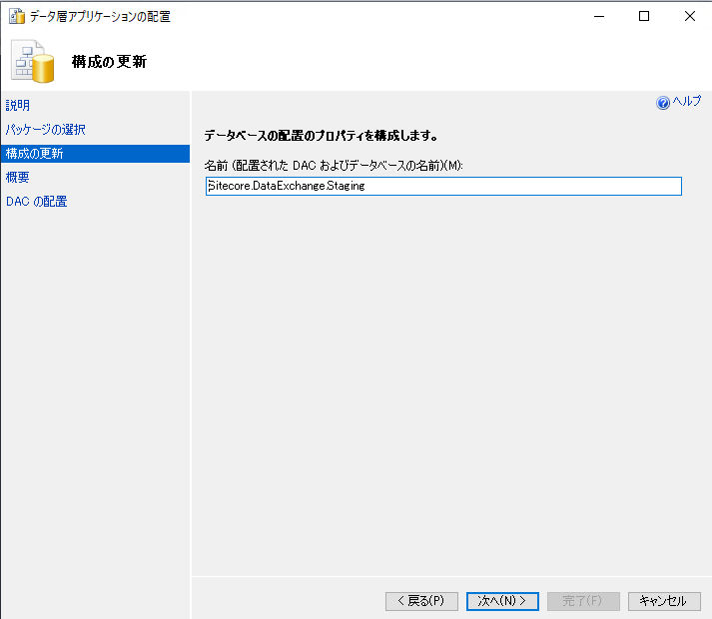Open the ヘルプ link

[x=687, y=101]
